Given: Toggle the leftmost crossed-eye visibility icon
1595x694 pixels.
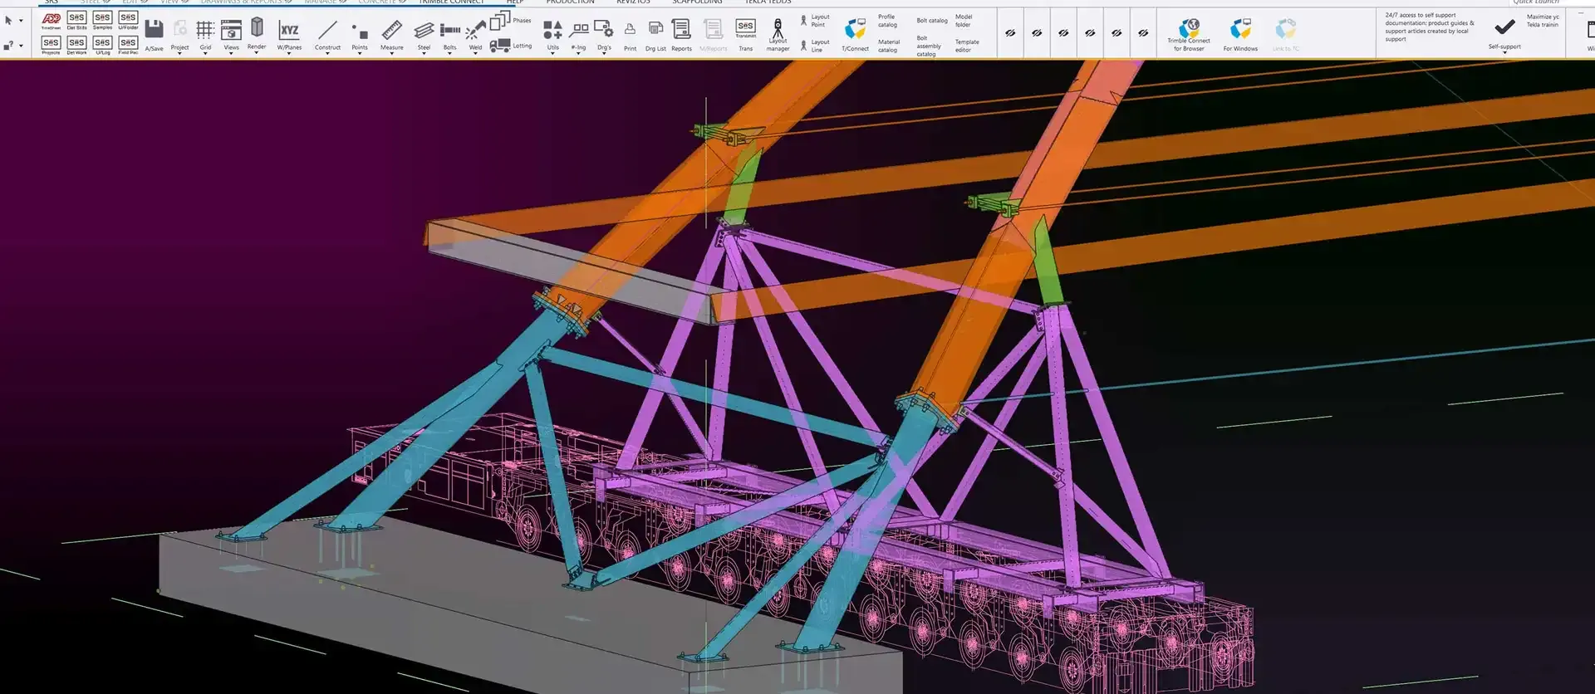Looking at the screenshot, I should tap(1010, 33).
